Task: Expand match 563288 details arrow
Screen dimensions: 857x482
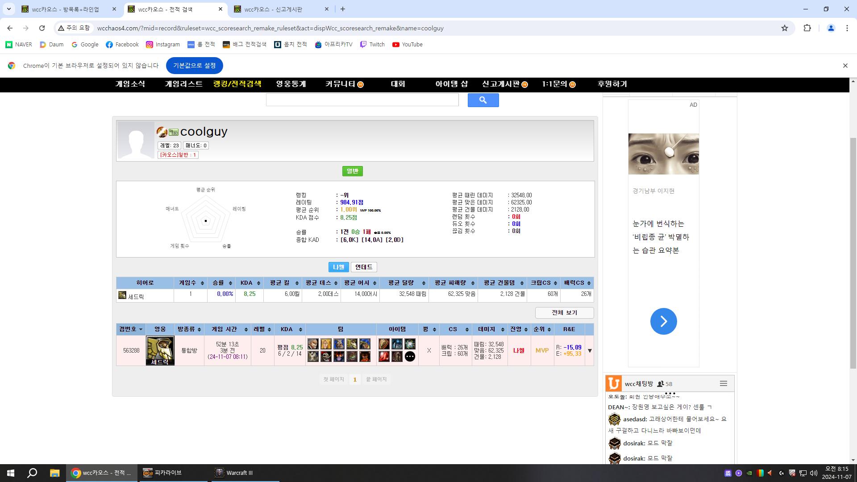Action: pyautogui.click(x=590, y=351)
